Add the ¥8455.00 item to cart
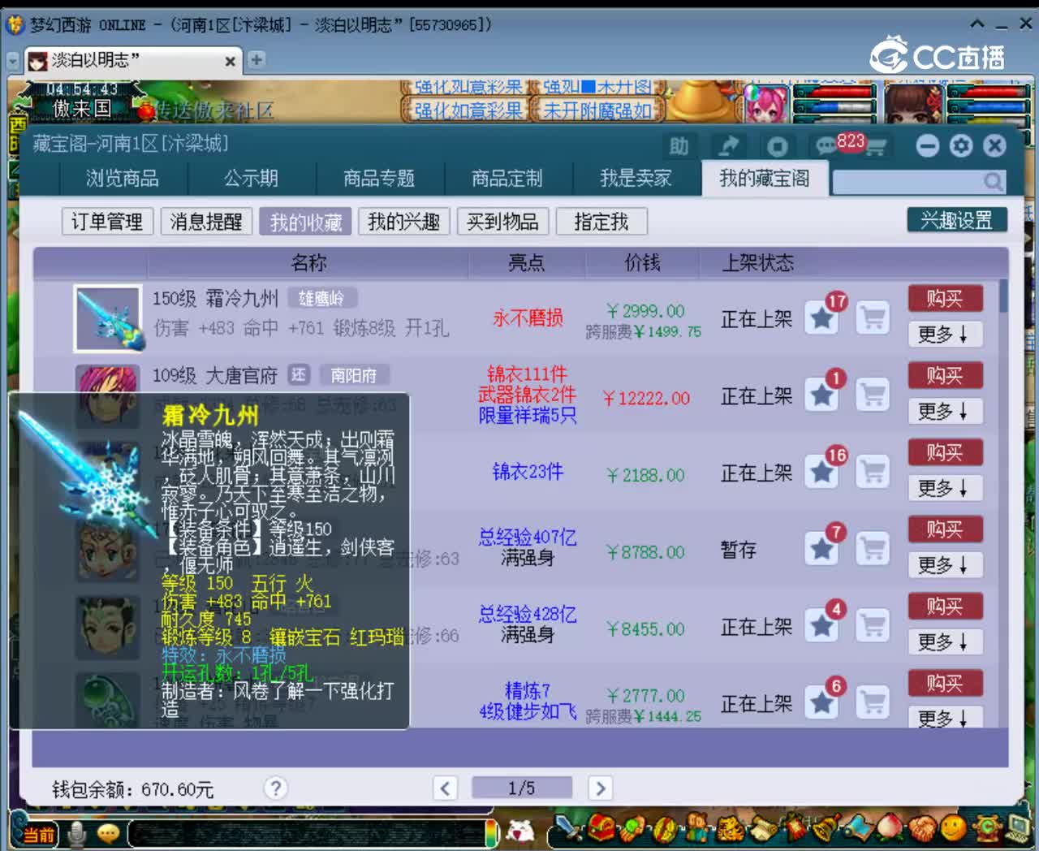 coord(873,625)
